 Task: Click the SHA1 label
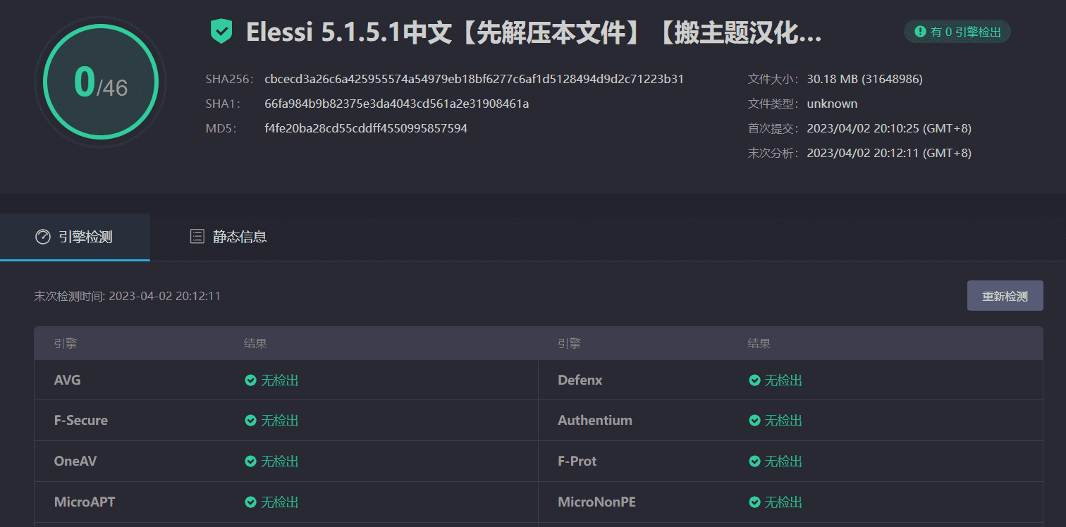click(223, 104)
